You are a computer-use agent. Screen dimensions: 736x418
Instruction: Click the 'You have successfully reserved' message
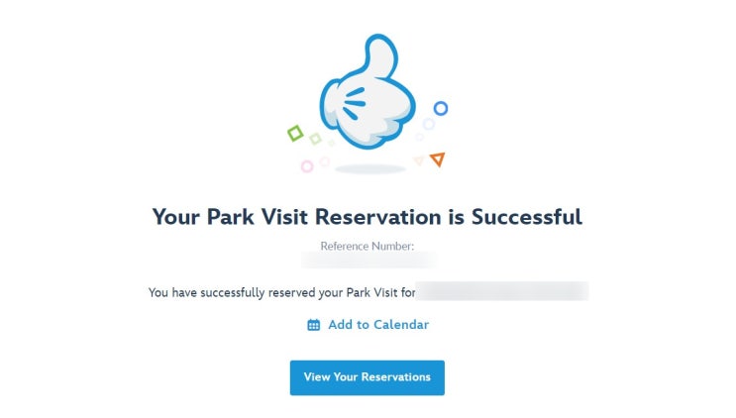point(280,292)
